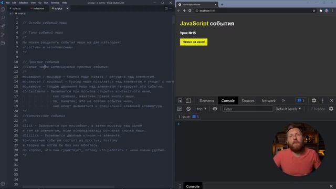This screenshot has width=336, height=189.
Task: Switch to the index.html editor tab
Action: (38, 8)
